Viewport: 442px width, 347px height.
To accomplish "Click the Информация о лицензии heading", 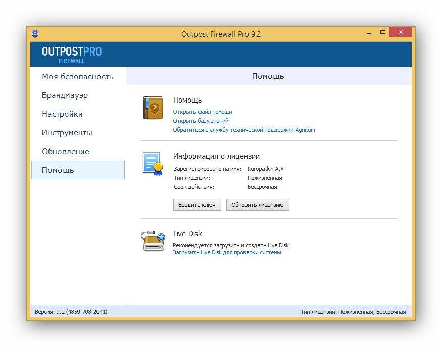I will (x=217, y=156).
